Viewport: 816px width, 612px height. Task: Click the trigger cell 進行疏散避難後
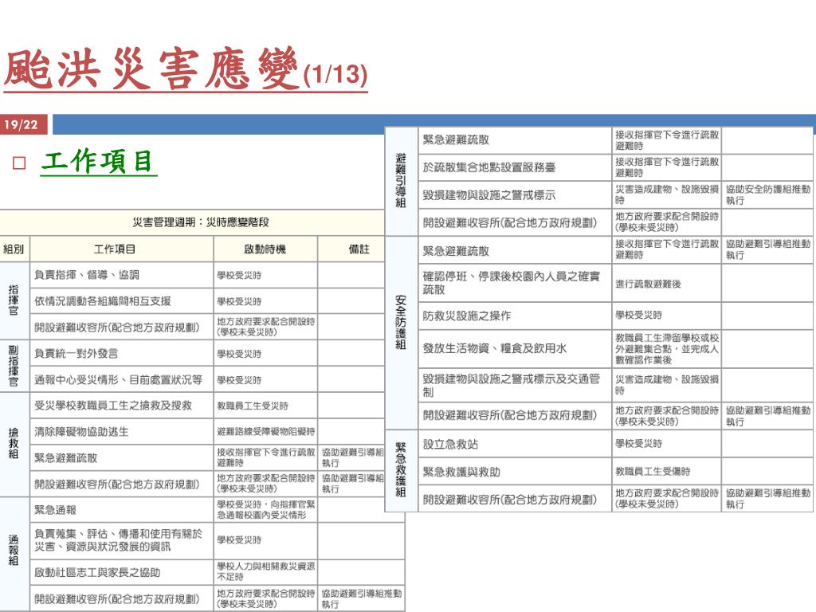pos(667,283)
